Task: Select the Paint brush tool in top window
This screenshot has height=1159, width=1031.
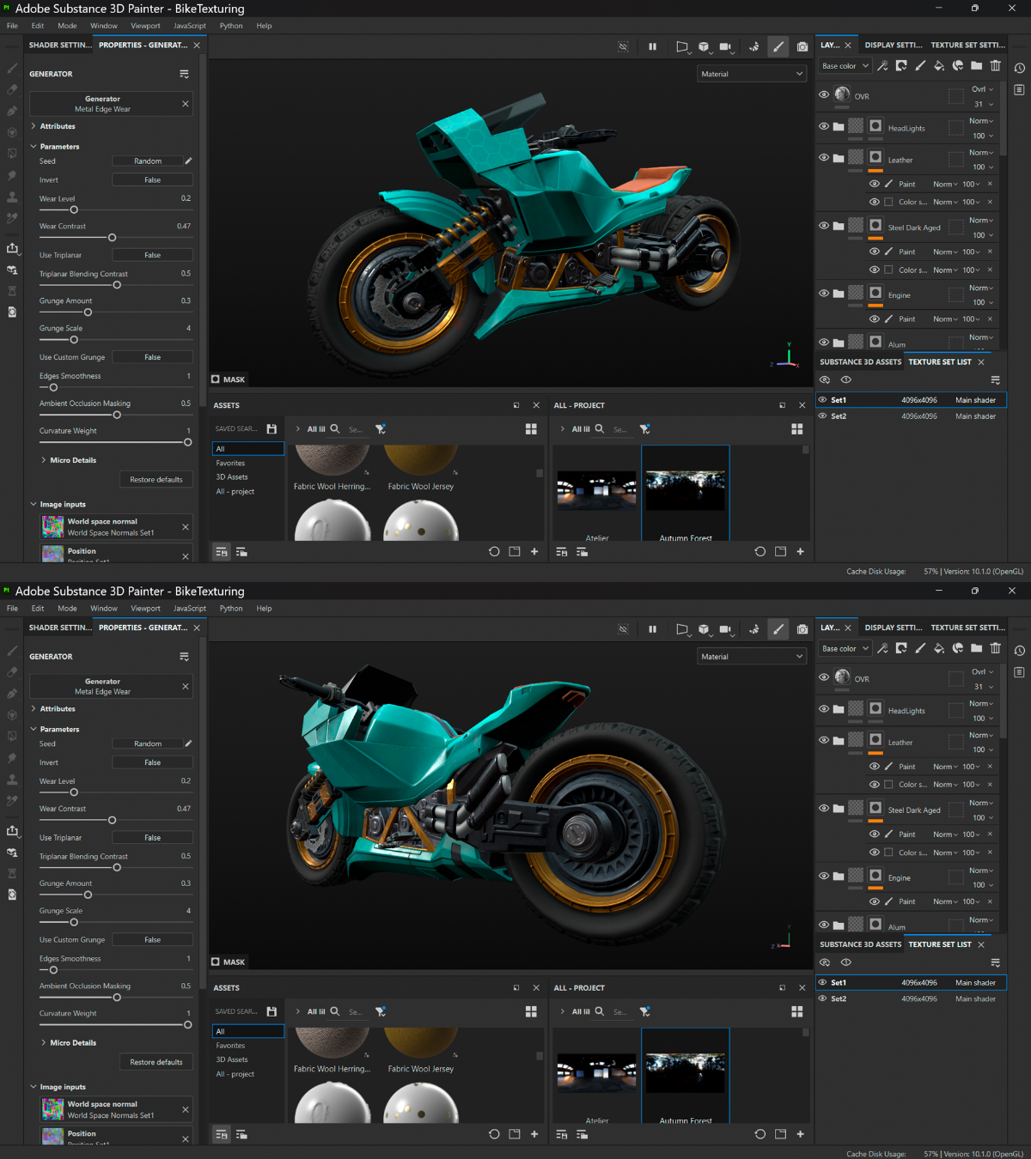Action: click(12, 68)
